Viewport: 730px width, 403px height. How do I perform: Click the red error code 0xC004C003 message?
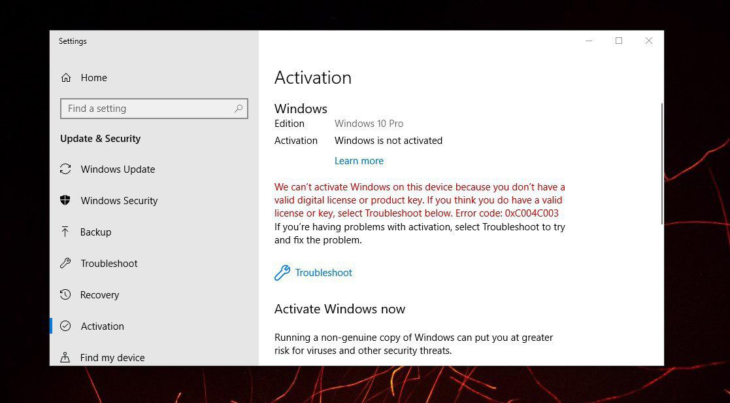point(420,200)
